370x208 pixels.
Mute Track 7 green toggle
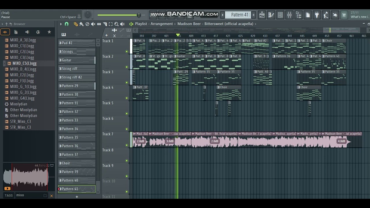127,145
